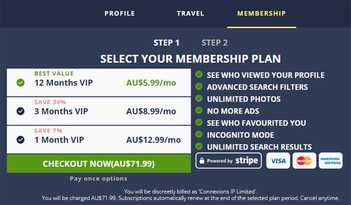351x205 pixels.
Task: Click the Visa card icon
Action: (278, 161)
